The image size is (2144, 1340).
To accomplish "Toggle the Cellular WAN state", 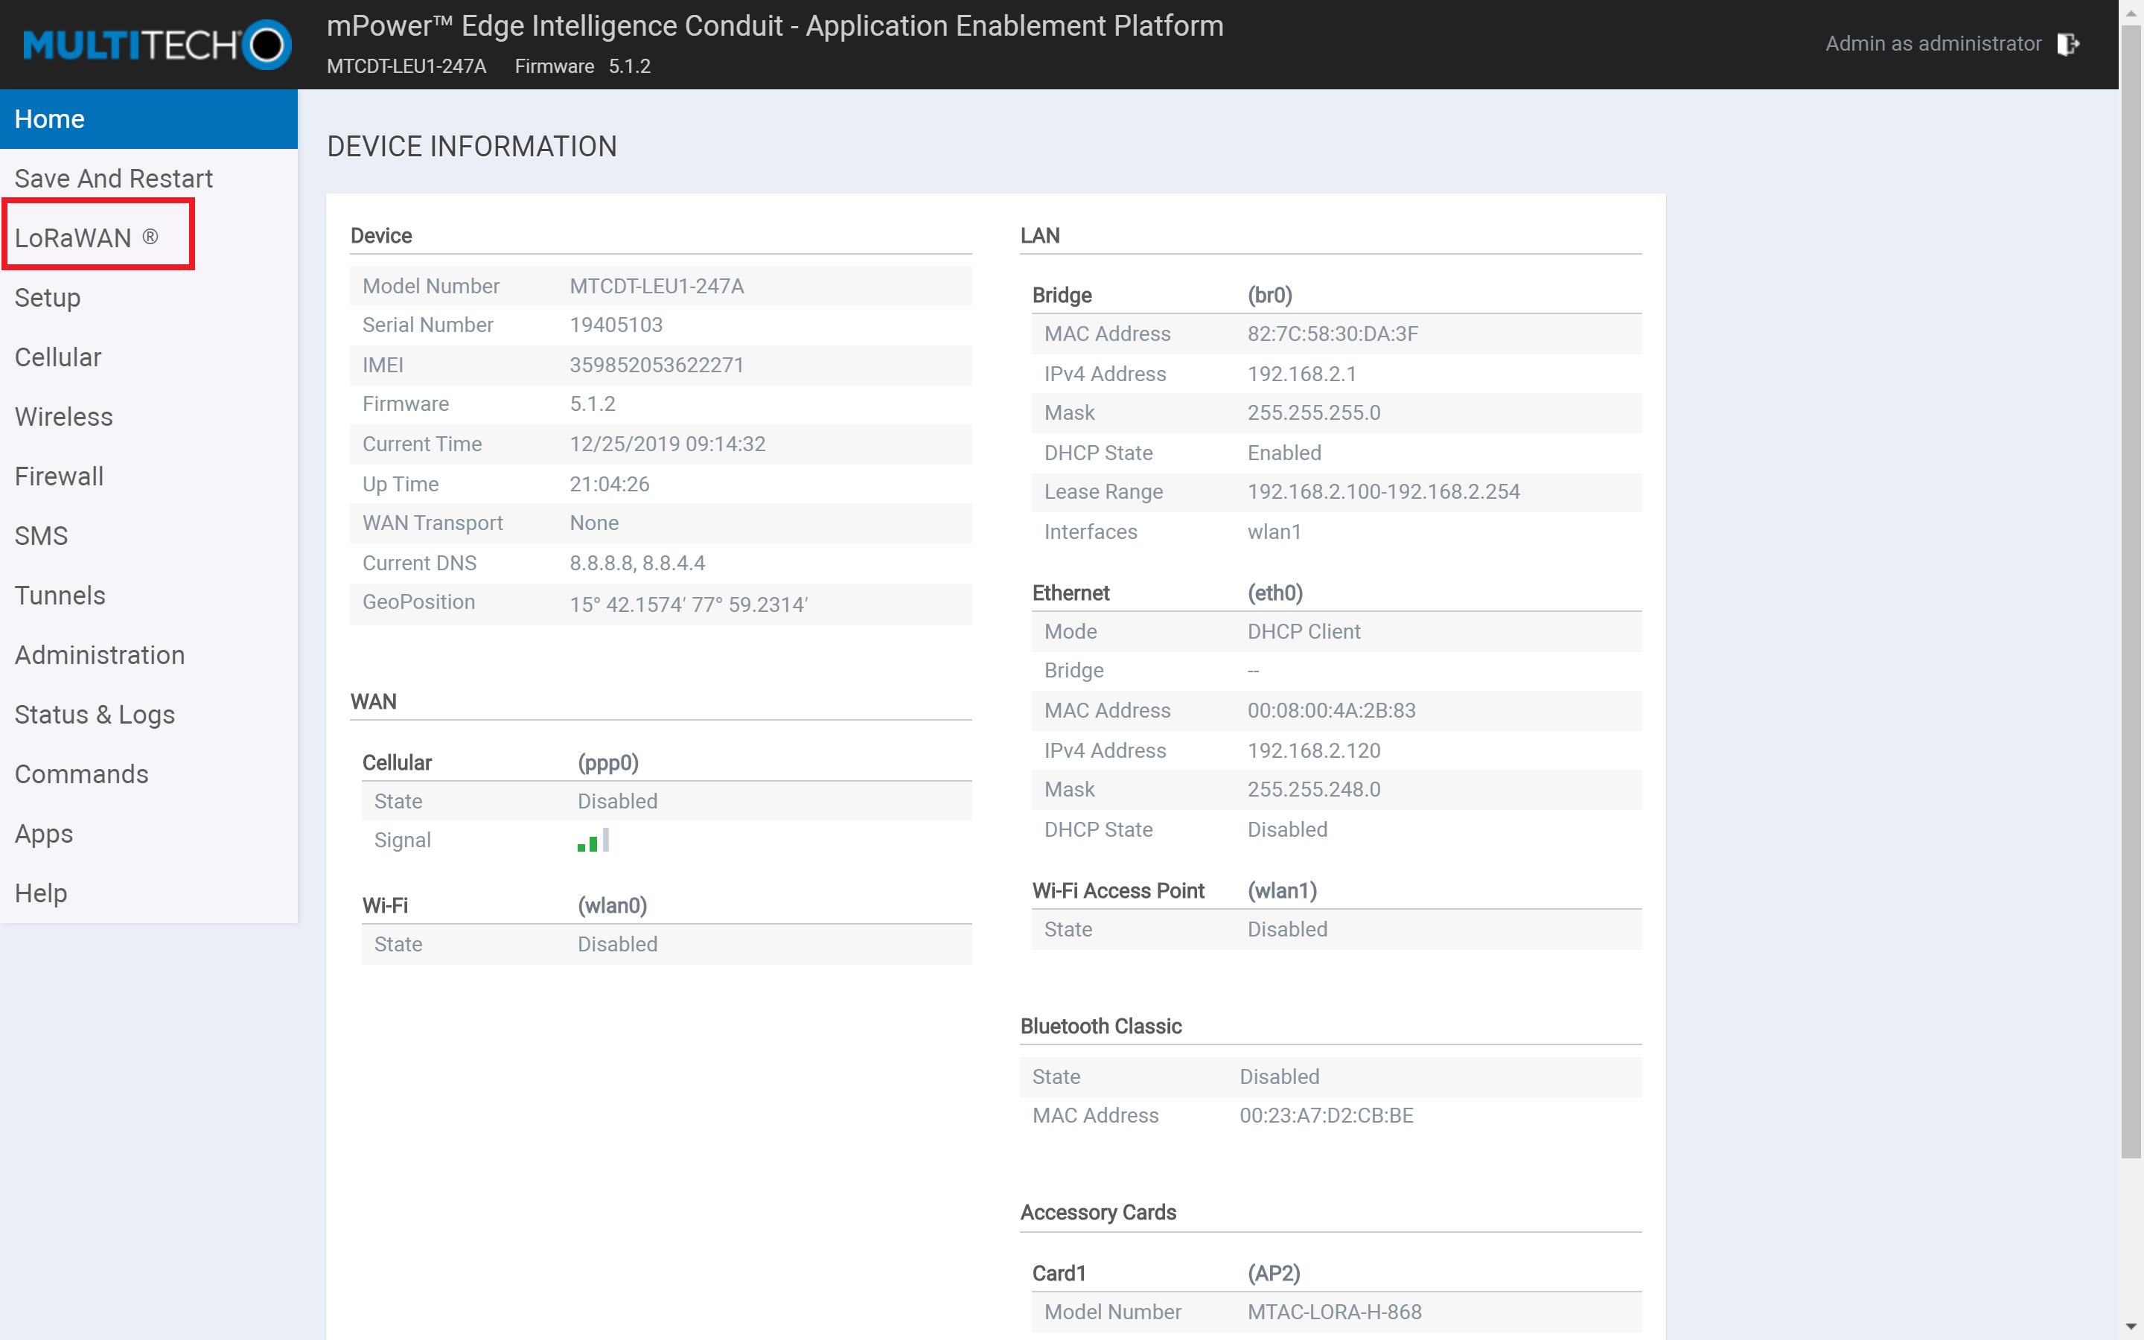I will [617, 801].
